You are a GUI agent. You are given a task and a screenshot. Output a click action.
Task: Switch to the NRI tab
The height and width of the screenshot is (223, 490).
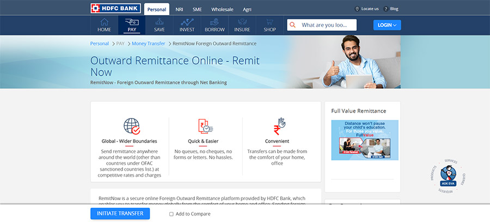coord(179,9)
